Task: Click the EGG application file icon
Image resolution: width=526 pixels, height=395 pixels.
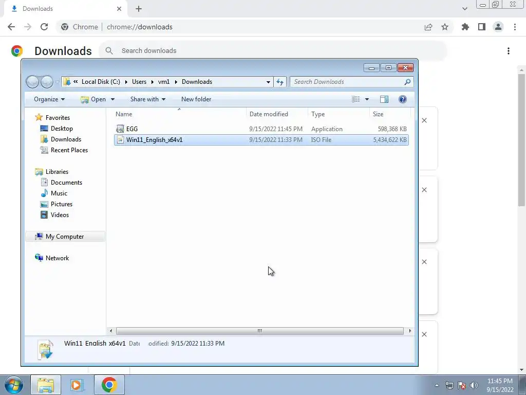Action: pyautogui.click(x=120, y=129)
